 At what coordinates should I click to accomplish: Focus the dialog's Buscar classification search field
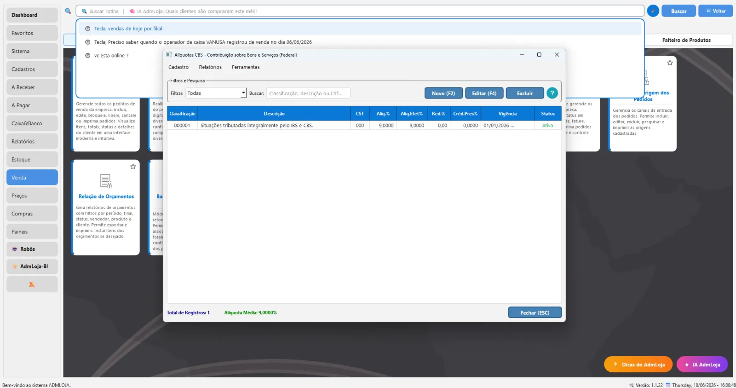(308, 93)
